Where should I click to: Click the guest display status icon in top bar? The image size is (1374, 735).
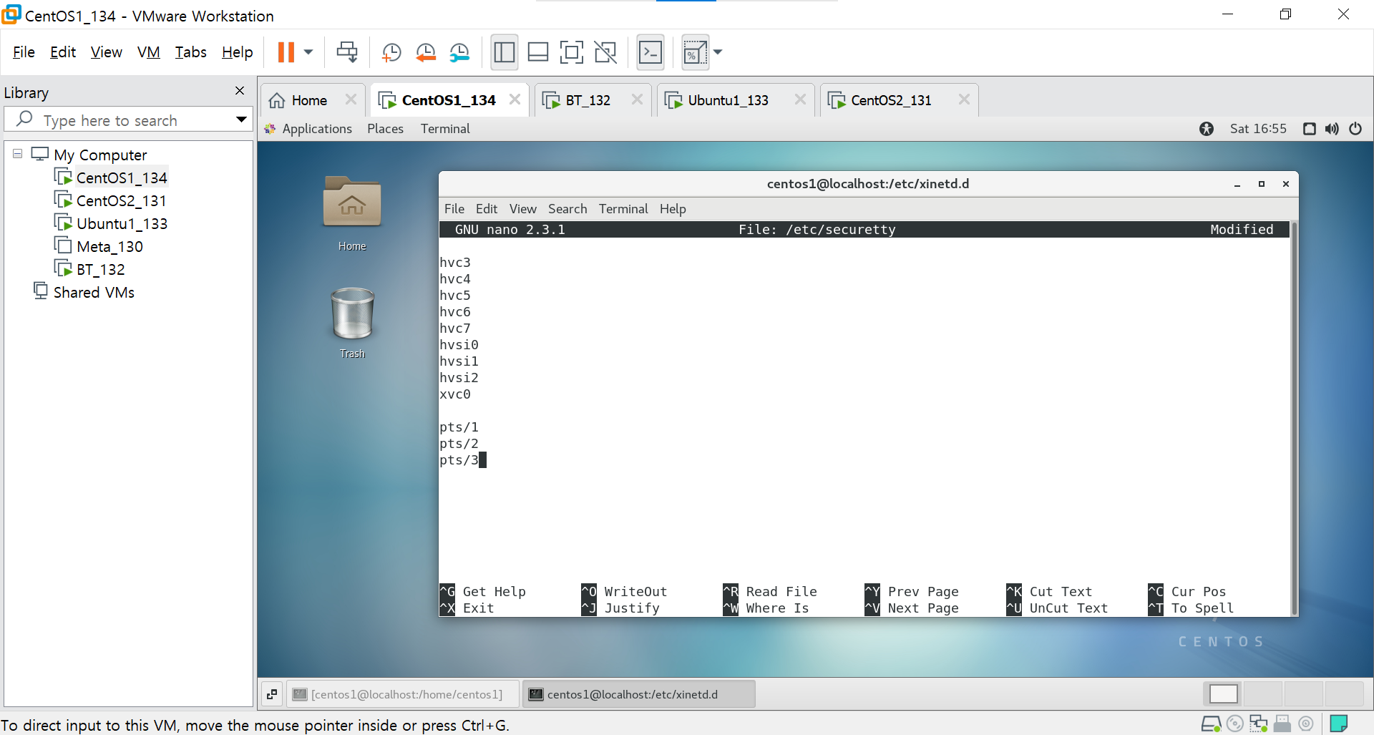1310,129
